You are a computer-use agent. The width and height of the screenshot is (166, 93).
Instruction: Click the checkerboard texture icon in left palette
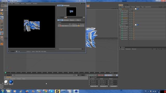coord(2,37)
